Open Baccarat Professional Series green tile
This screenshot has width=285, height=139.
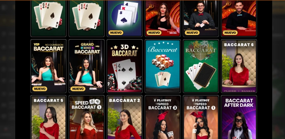201,66
